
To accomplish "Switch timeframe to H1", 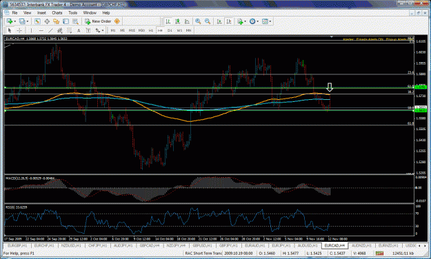I will (151, 30).
